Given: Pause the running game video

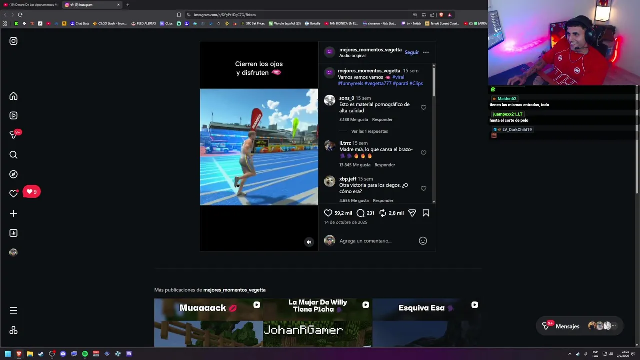Looking at the screenshot, I should point(259,147).
